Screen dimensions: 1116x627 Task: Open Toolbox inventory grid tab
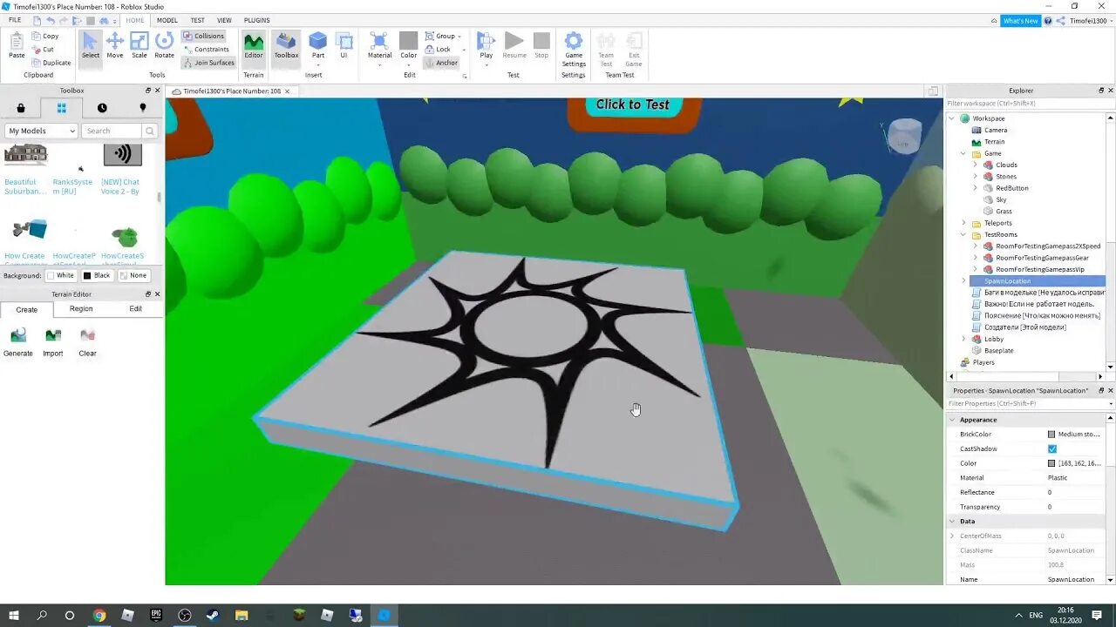tap(62, 108)
